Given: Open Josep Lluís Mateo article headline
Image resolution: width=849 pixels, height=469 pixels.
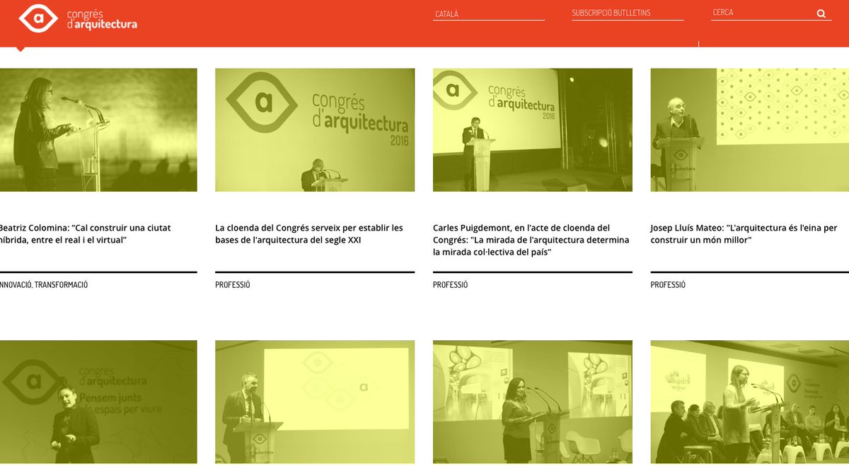Looking at the screenshot, I should 744,234.
